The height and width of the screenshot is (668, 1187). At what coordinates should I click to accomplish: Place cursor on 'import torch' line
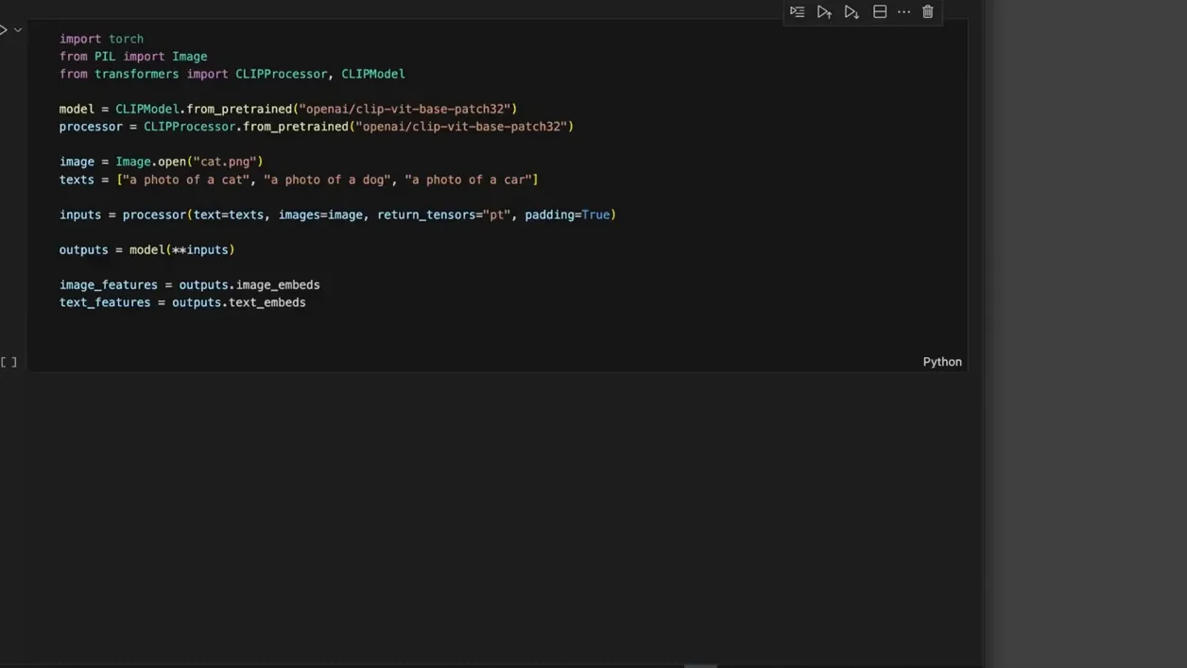[101, 39]
